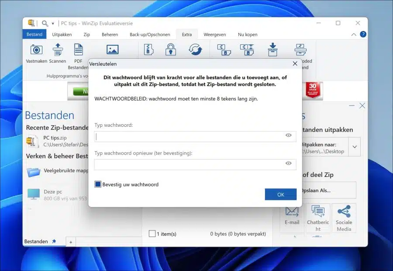Click the magnifier search icon in the title bar
This screenshot has width=393, height=271.
[x=45, y=23]
